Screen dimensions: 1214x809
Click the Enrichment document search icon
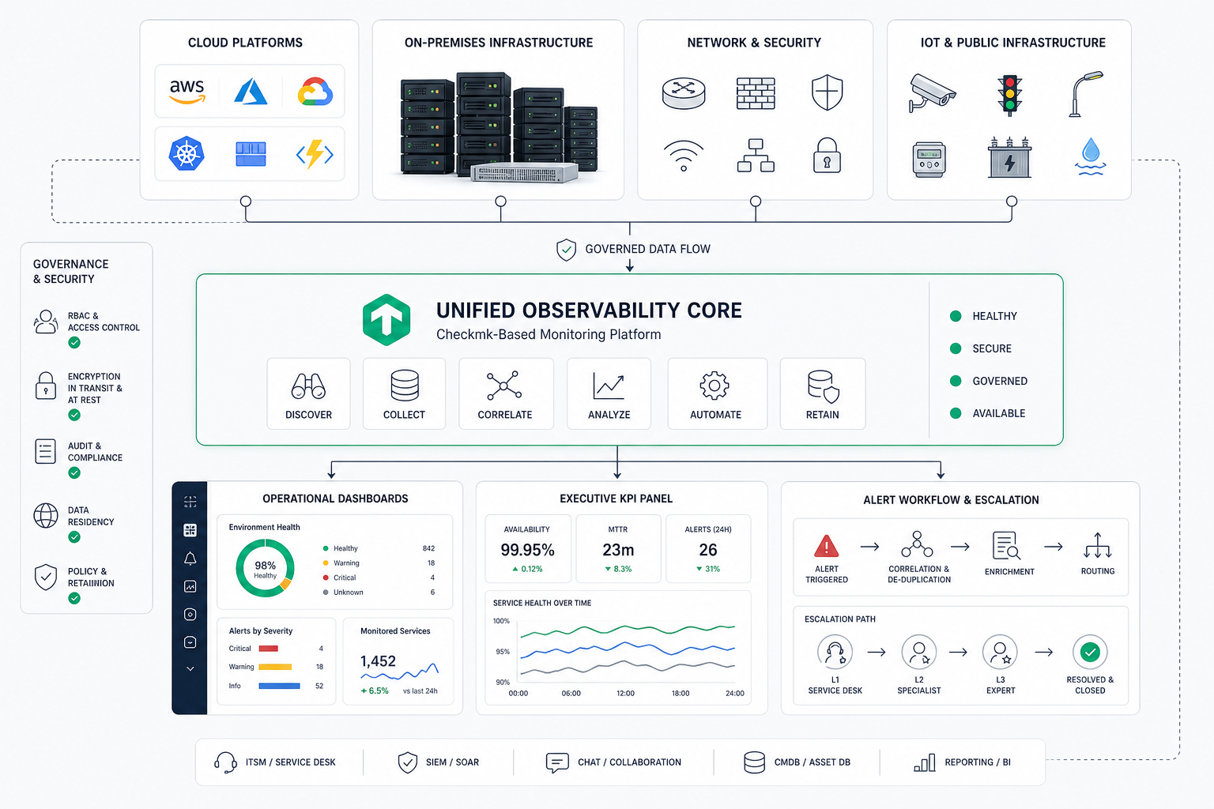tap(1006, 546)
